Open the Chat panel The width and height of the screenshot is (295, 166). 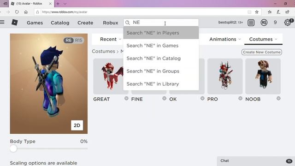tap(256, 161)
